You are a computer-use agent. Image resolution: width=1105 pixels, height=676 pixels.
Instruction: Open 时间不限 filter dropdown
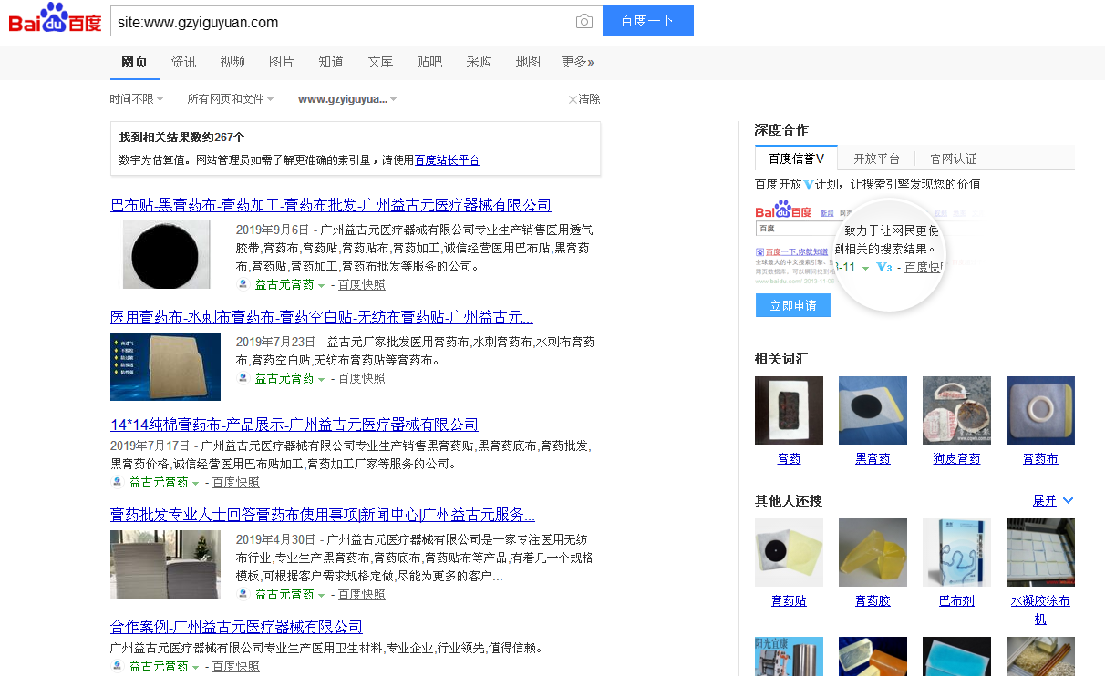coord(137,99)
